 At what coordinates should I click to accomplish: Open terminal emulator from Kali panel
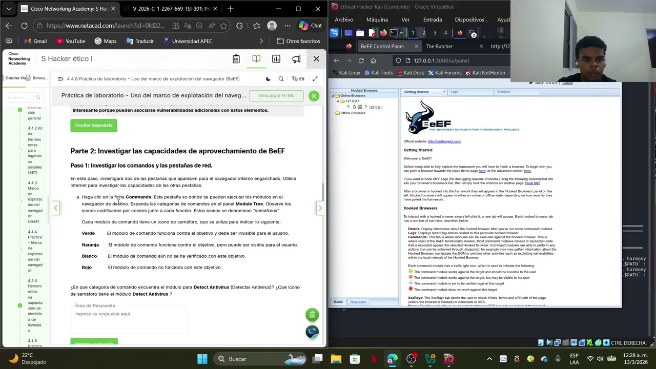pos(394,33)
